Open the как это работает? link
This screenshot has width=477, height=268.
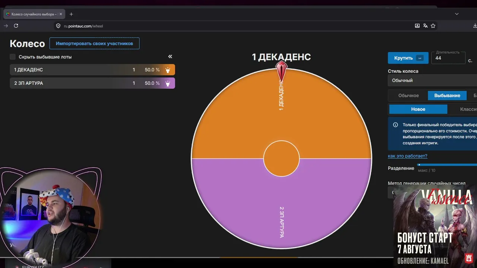pos(408,156)
